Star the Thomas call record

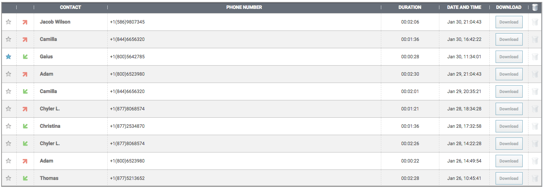click(x=9, y=178)
